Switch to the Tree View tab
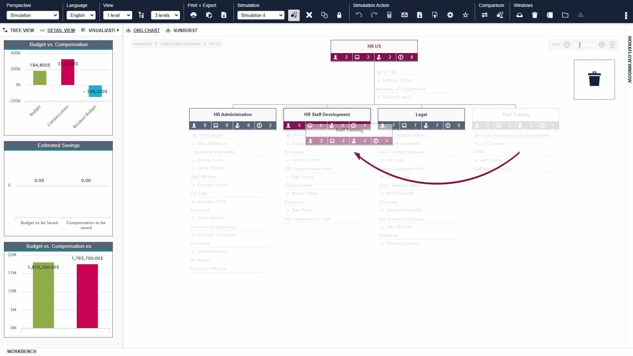The height and width of the screenshot is (356, 633). click(22, 30)
